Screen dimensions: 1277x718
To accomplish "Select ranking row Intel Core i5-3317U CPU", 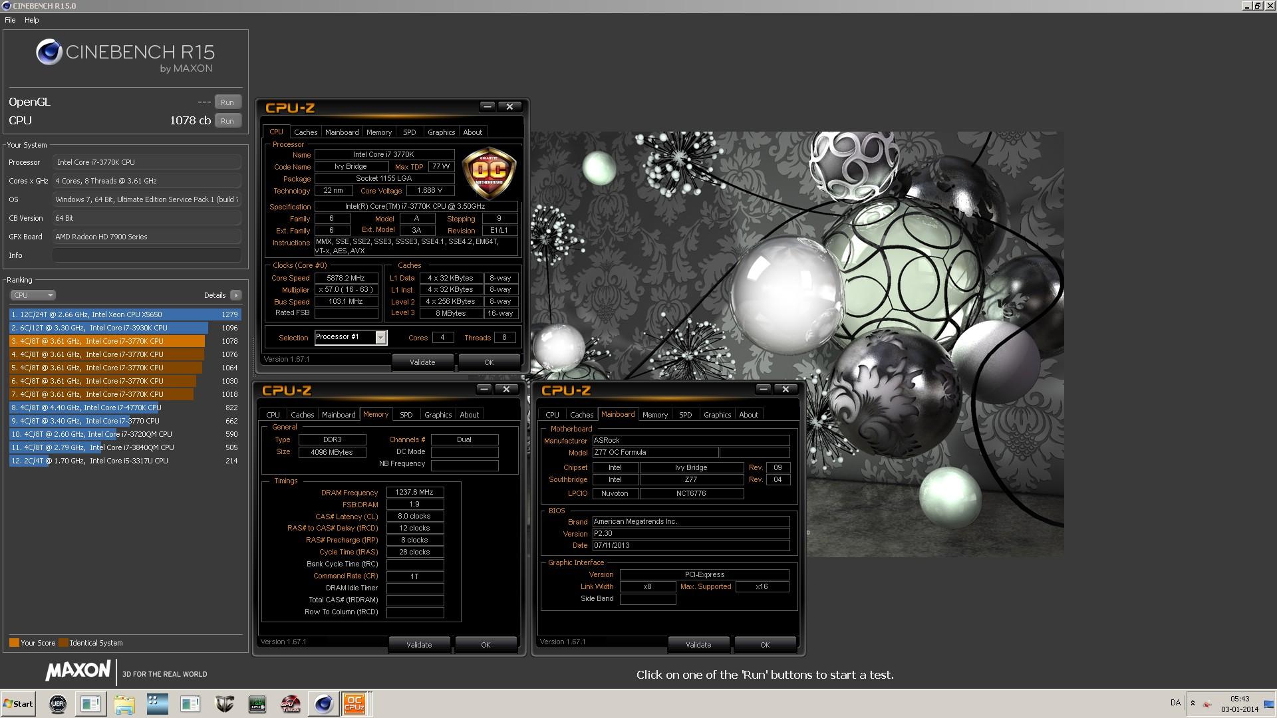I will [125, 461].
